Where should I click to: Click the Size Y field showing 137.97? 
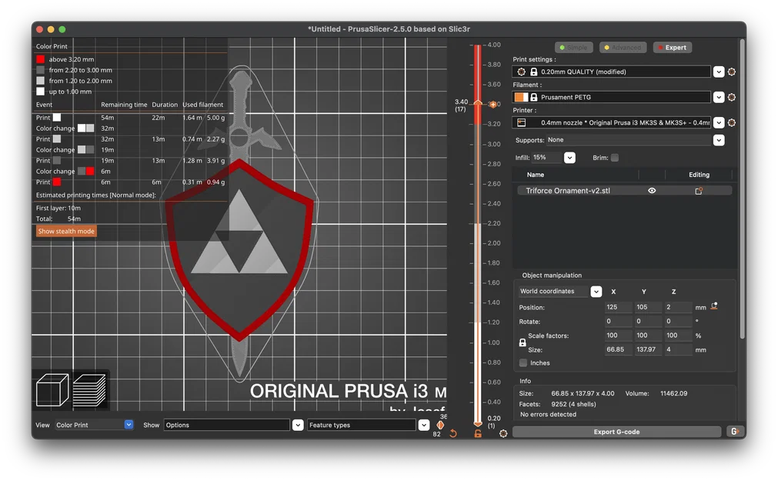(x=648, y=349)
